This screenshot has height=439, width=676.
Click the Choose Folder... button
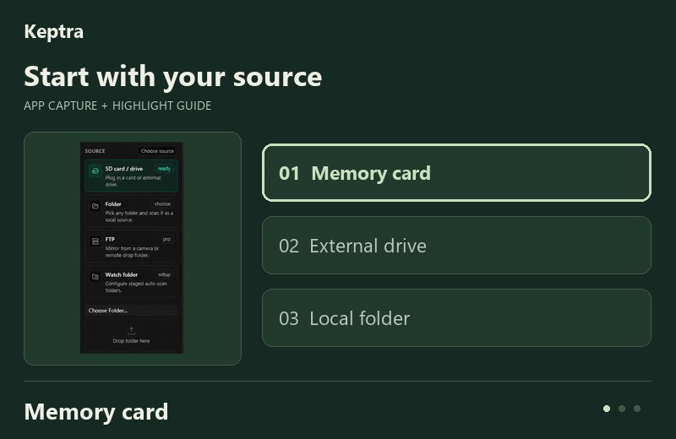click(x=131, y=310)
